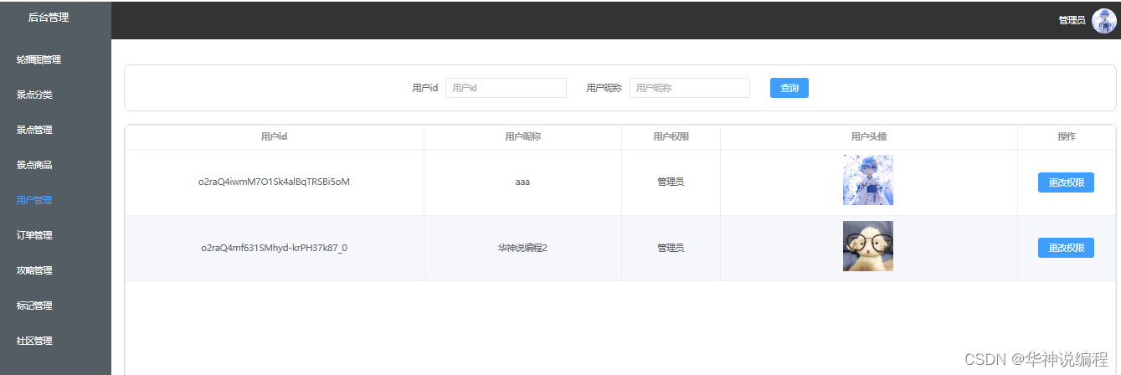Select the 用户管理 menu item
Screen dimensions: 1121x375
pyautogui.click(x=34, y=200)
